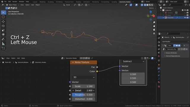Toggle Point.001 visibility eye in outliner
The width and height of the screenshot is (190, 107).
pyautogui.click(x=185, y=18)
